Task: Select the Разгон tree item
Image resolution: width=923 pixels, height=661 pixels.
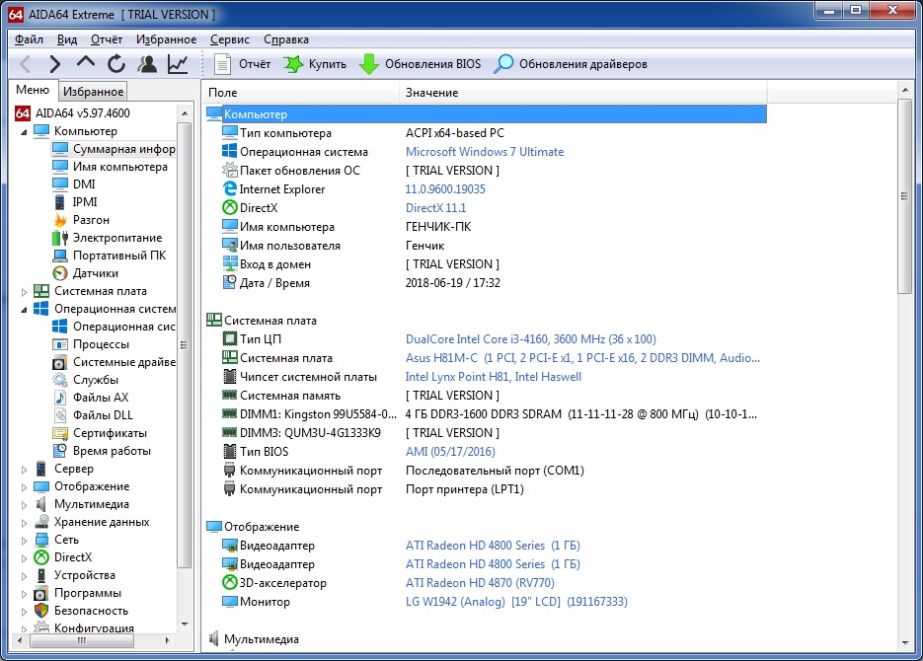Action: coord(91,220)
